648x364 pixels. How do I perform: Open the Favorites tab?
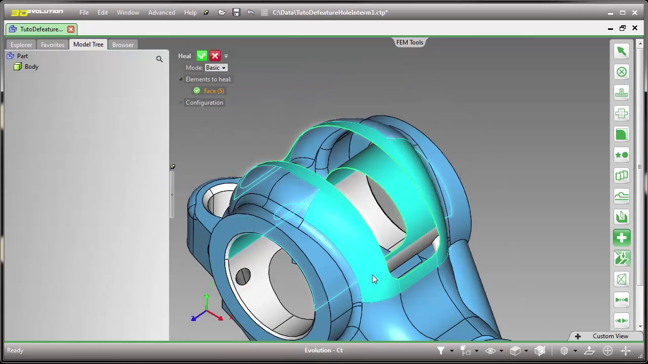(53, 44)
